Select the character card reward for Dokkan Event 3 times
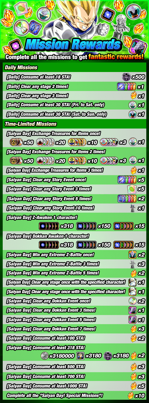Image resolution: width=149 pixels, height=403 pixels. click(x=132, y=310)
